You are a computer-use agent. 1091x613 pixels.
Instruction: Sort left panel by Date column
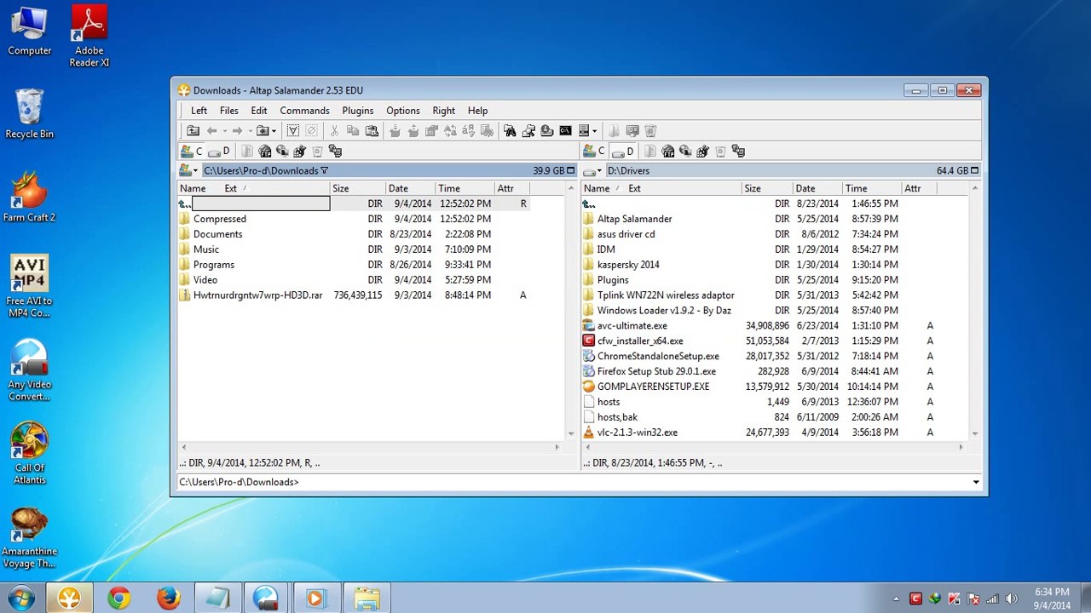coord(411,189)
